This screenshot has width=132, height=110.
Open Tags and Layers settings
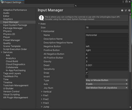[x=12, y=74]
